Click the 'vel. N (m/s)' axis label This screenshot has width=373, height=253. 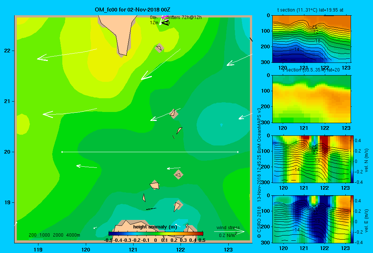(366, 160)
